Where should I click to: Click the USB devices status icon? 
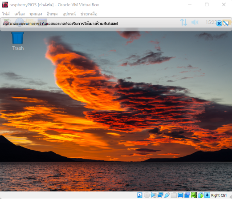[x=167, y=195]
